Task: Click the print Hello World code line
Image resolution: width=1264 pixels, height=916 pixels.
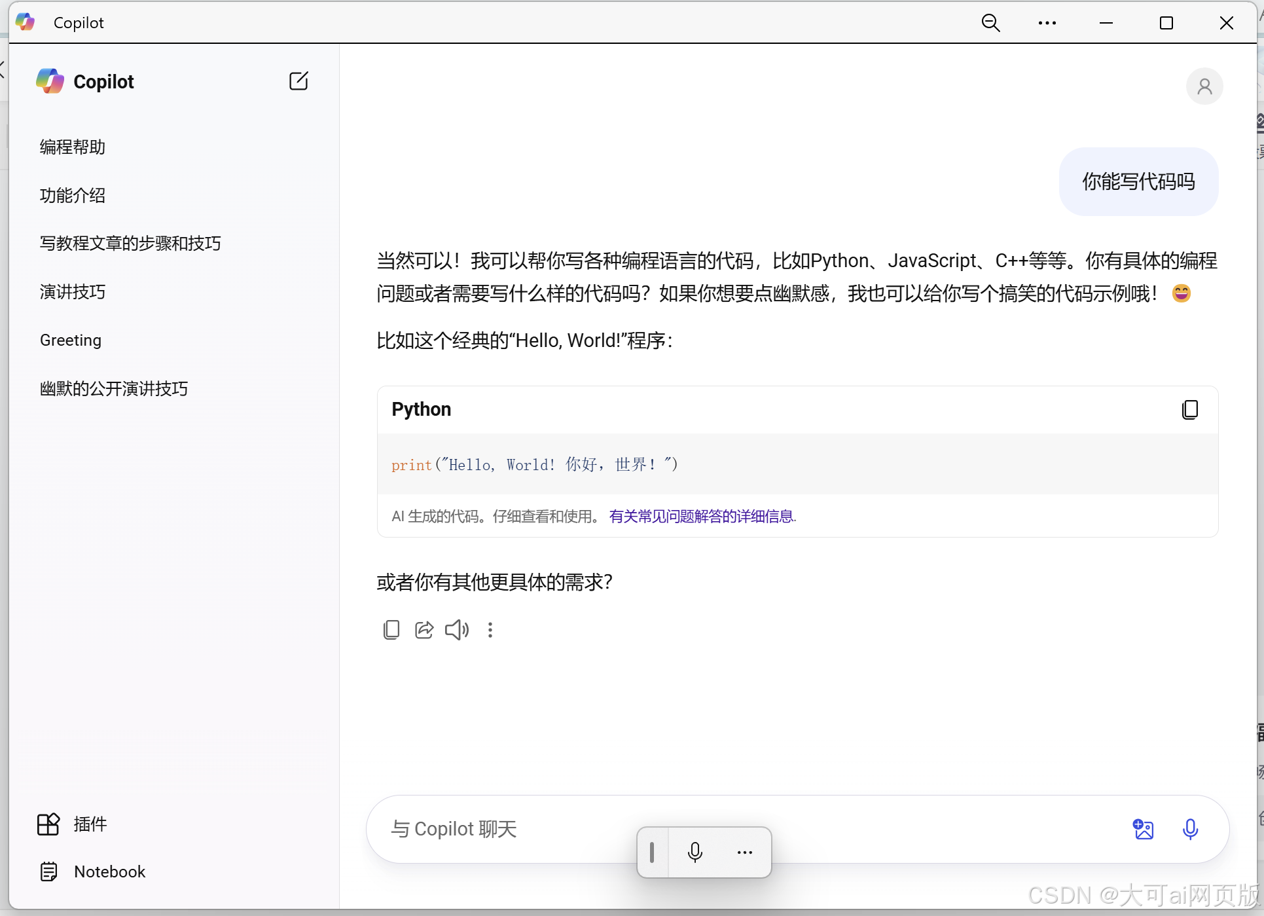Action: coord(535,465)
